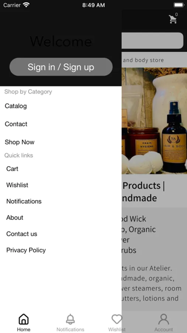Select Notifications in Quick links
The height and width of the screenshot is (333, 187).
point(24,201)
